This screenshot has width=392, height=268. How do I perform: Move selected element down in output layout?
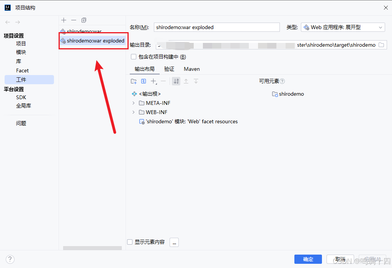[x=196, y=81]
